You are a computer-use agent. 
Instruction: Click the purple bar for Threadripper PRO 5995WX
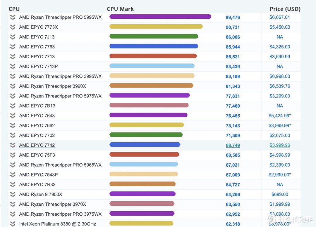(x=160, y=17)
